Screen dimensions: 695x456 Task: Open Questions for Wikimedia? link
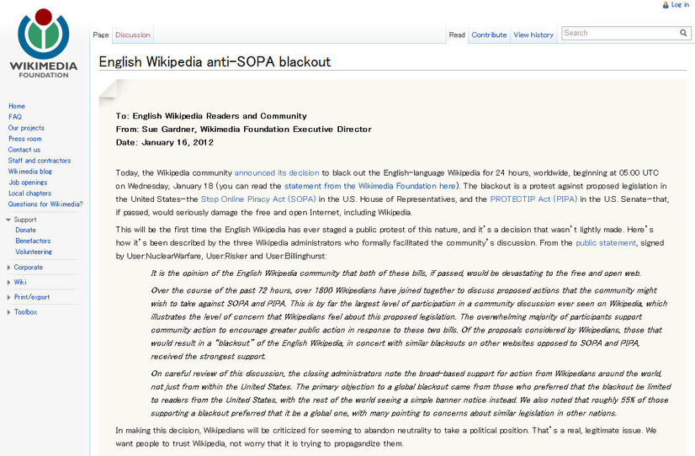click(x=45, y=204)
